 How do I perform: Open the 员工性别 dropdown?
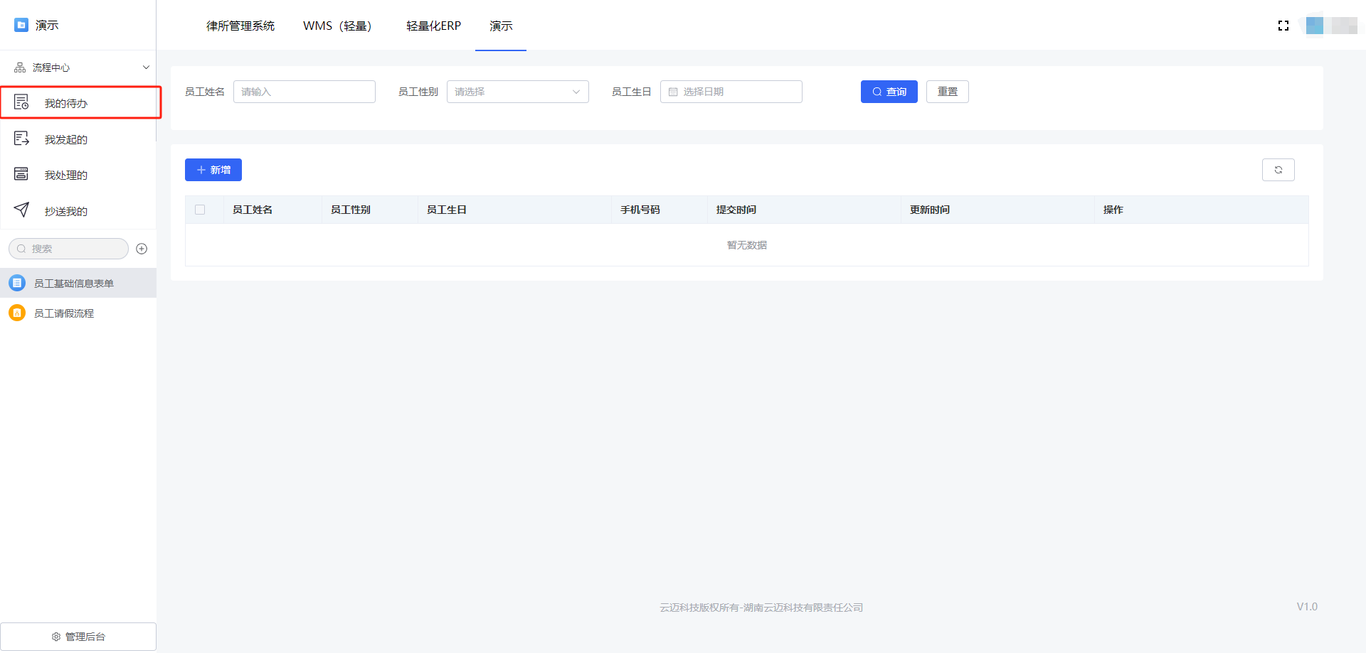(517, 92)
